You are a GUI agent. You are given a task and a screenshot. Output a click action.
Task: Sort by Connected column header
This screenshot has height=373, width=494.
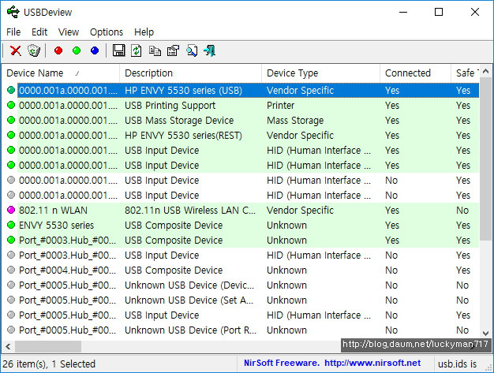click(415, 73)
